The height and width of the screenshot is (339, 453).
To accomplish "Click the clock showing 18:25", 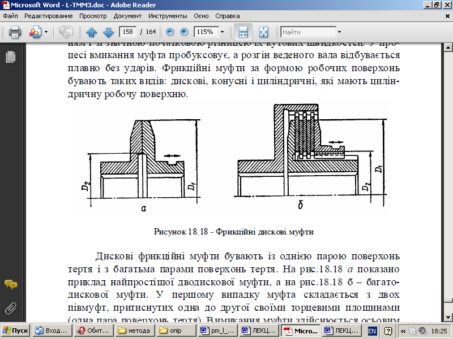I will [439, 331].
